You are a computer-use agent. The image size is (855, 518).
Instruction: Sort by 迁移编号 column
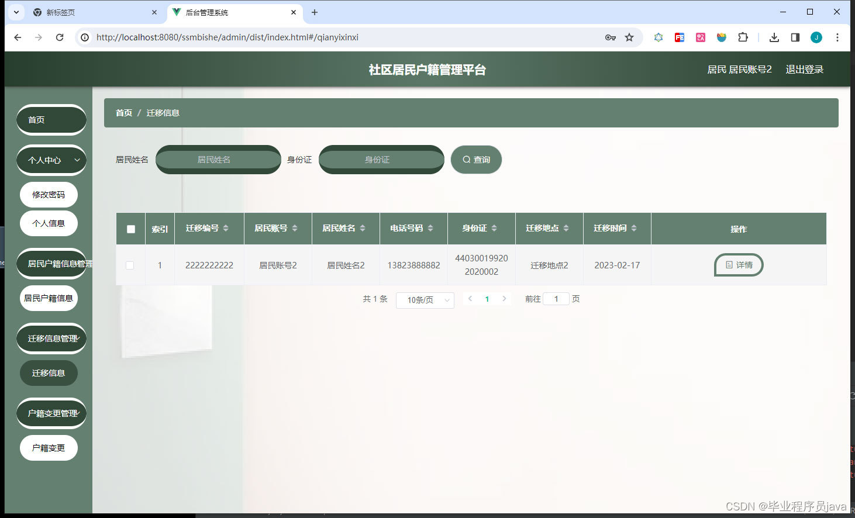pos(226,228)
